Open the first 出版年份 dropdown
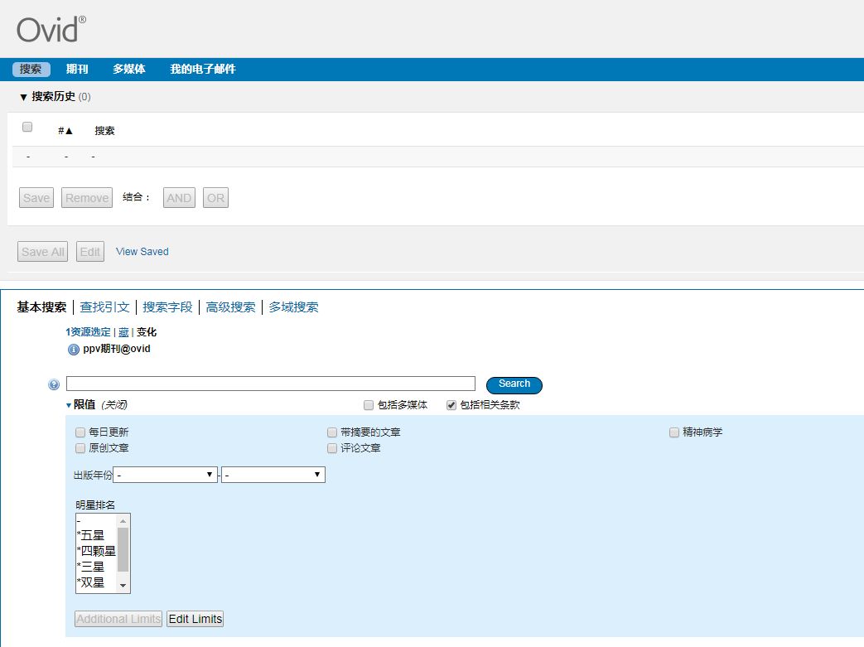The height and width of the screenshot is (647, 864). coord(166,474)
